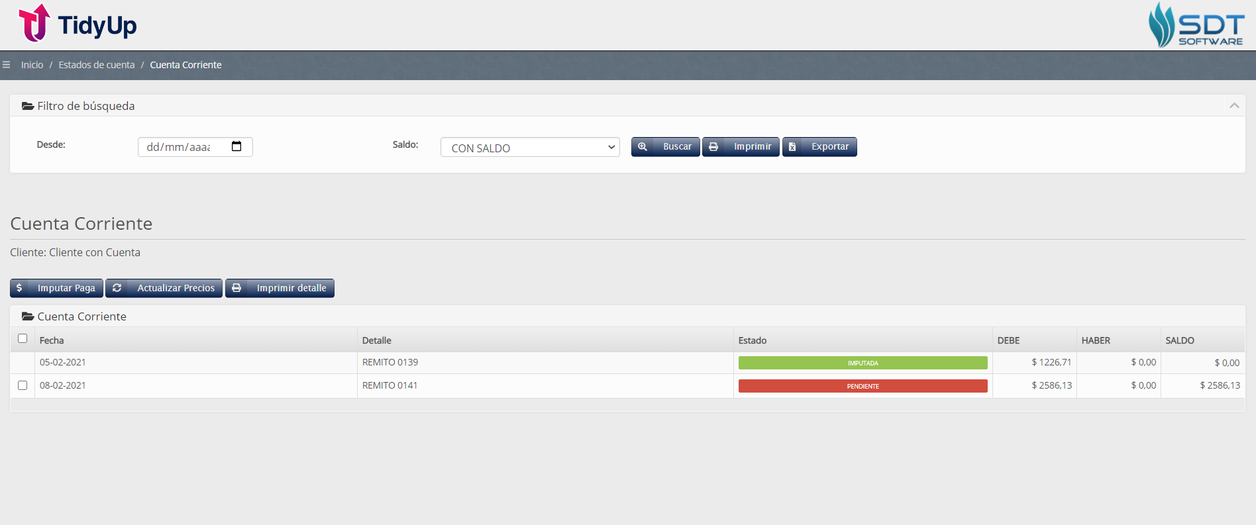The height and width of the screenshot is (525, 1256).
Task: Click the magnifier icon on Buscar
Action: point(643,147)
